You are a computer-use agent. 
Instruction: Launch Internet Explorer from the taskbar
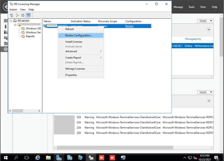pyautogui.click(x=38, y=157)
